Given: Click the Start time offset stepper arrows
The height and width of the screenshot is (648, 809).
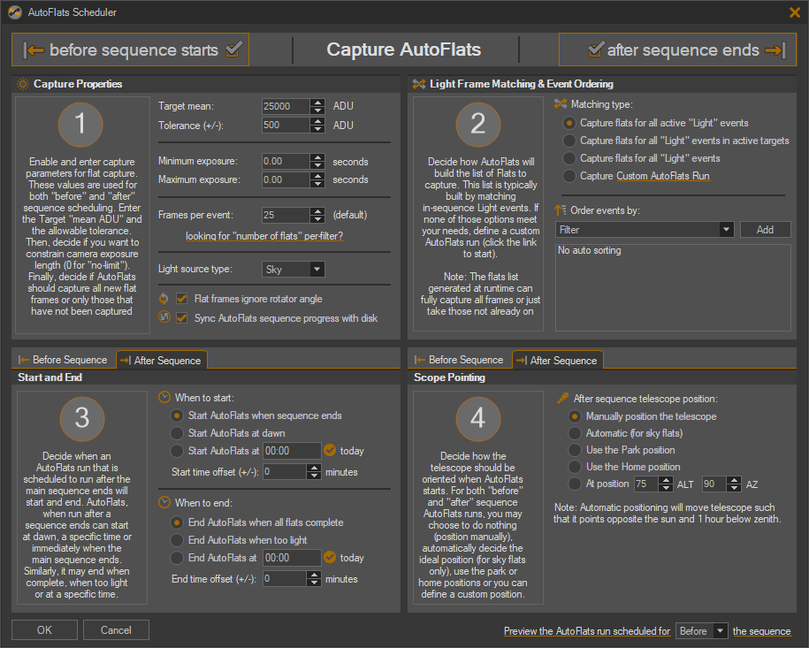Looking at the screenshot, I should pos(314,471).
